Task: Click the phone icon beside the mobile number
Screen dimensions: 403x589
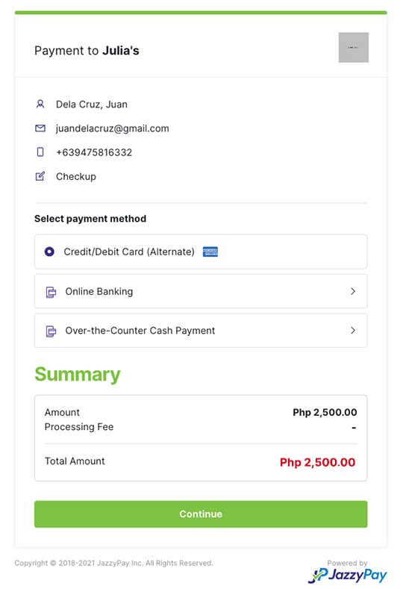Action: pyautogui.click(x=40, y=152)
